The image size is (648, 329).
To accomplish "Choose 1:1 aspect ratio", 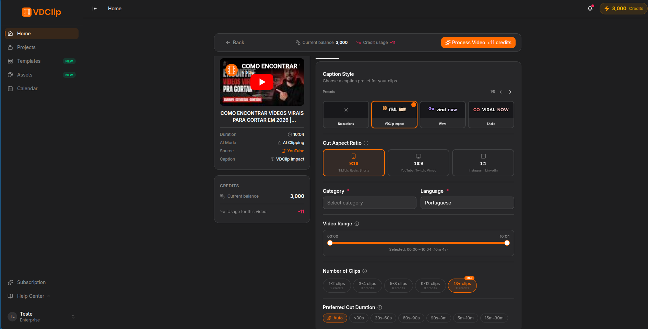I will [x=483, y=163].
